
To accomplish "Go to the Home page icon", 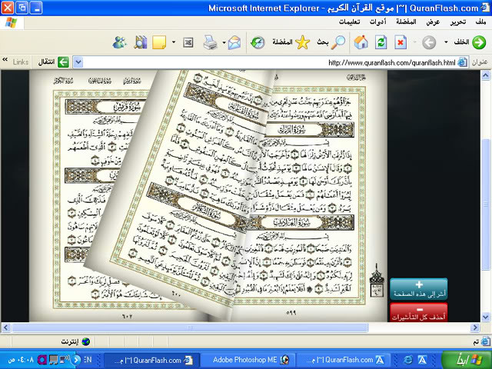I will (361, 42).
